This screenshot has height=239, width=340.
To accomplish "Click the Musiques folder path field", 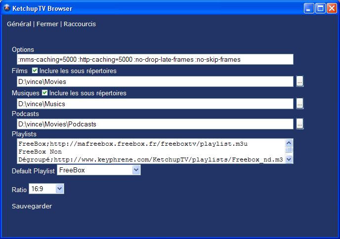I will click(x=155, y=104).
